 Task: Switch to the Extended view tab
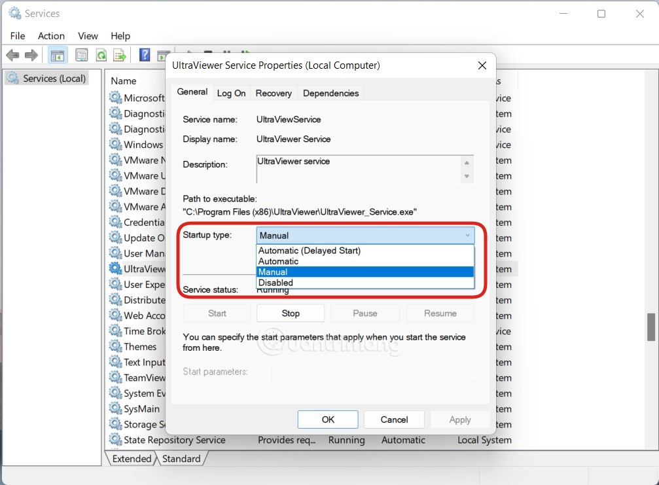coord(132,459)
